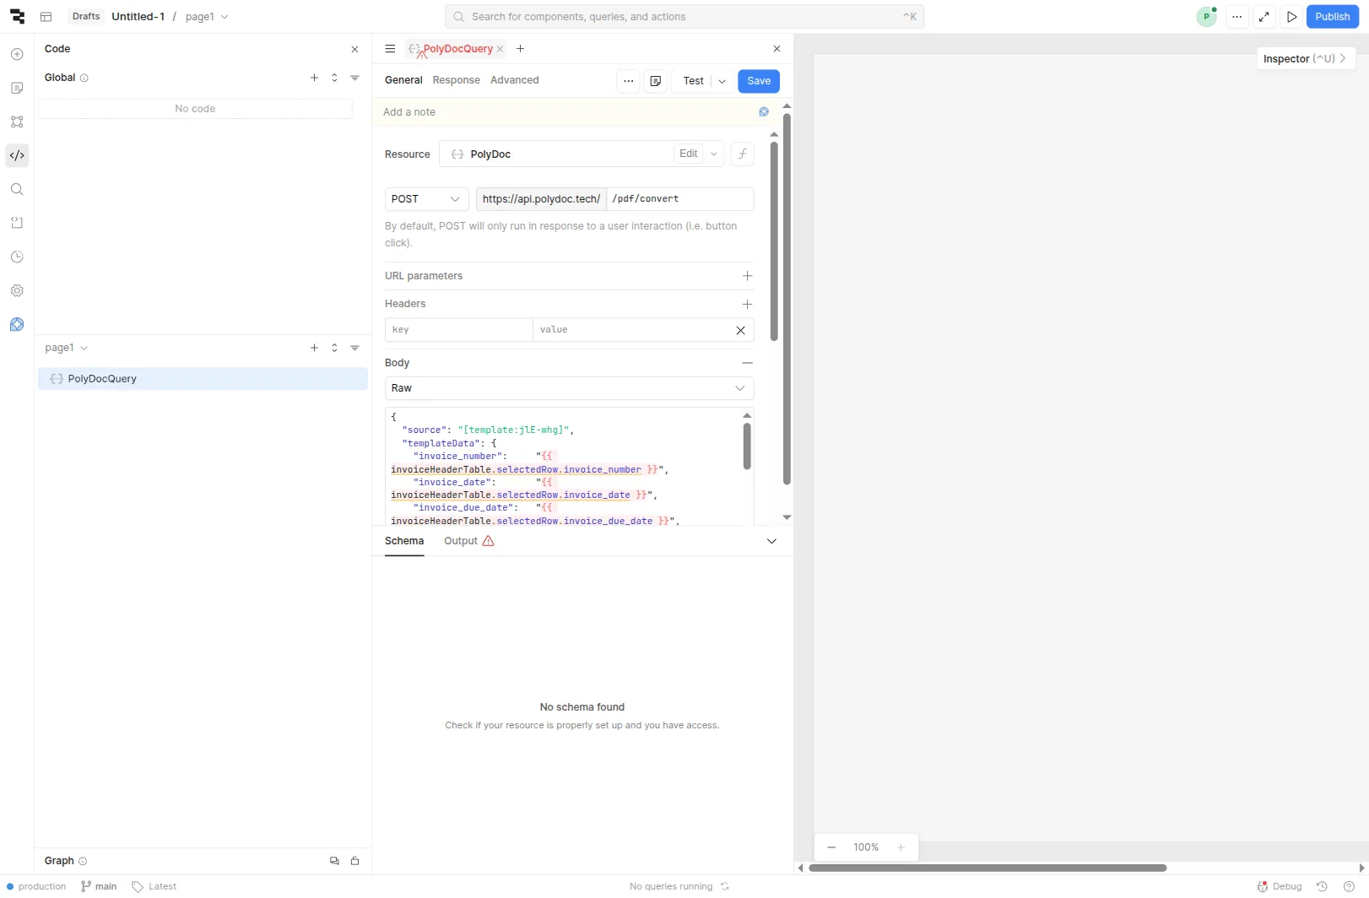Click the user avatar P
Screen dimensions: 1369x898
1206,17
